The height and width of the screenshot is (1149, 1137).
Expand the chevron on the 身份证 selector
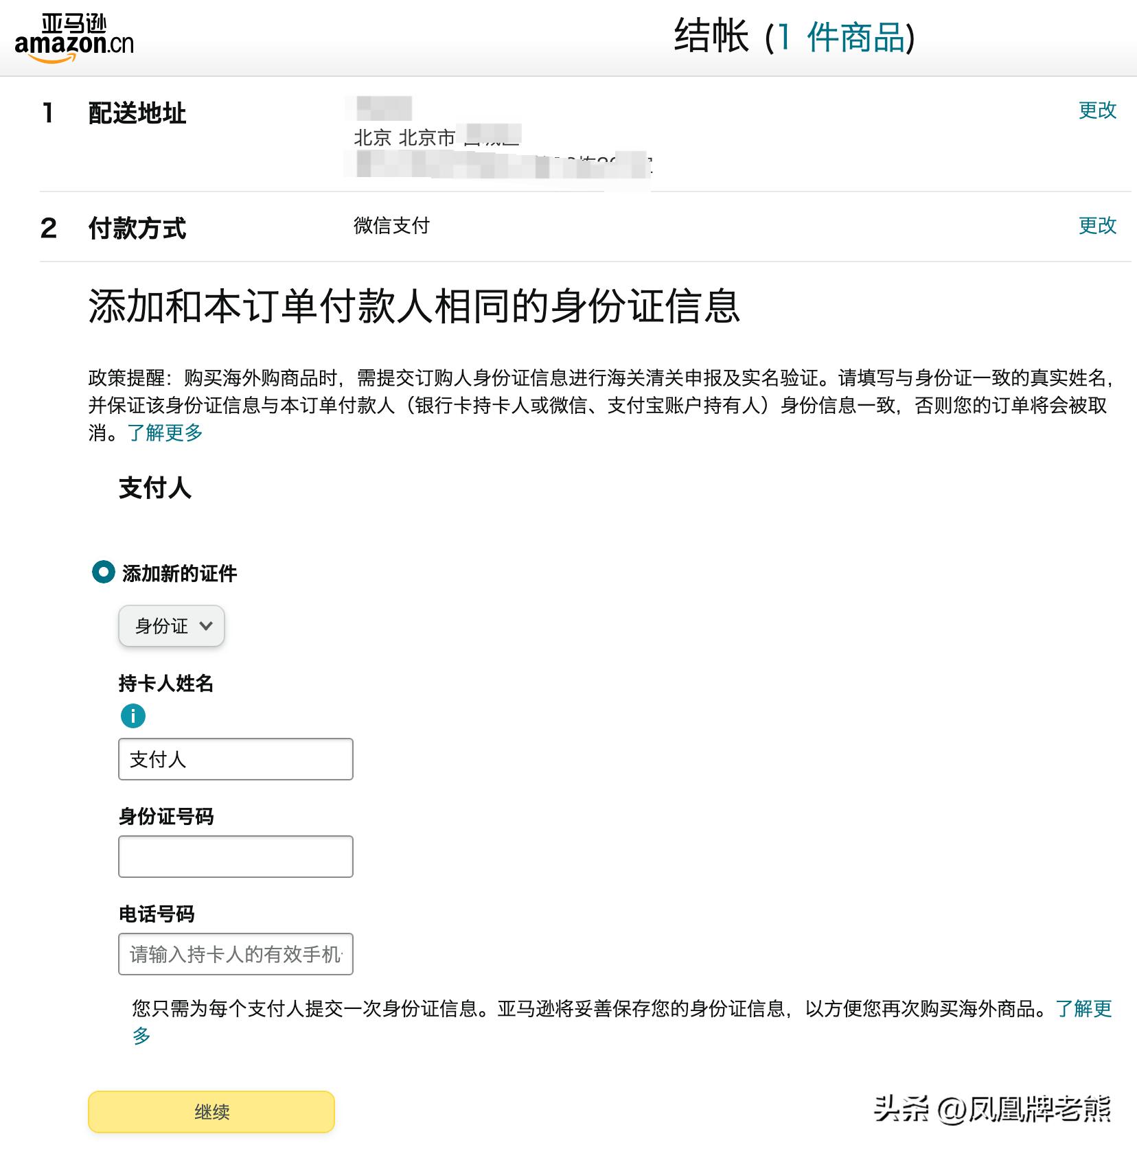(207, 625)
